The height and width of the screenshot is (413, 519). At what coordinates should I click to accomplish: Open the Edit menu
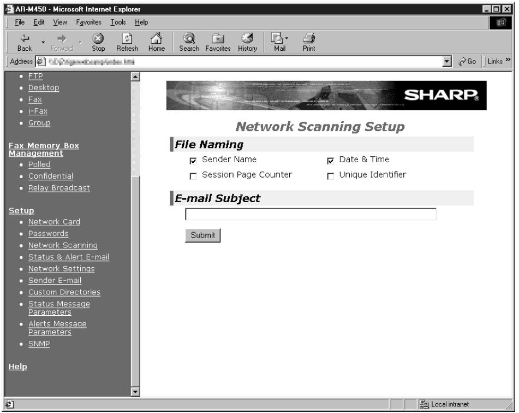click(39, 22)
